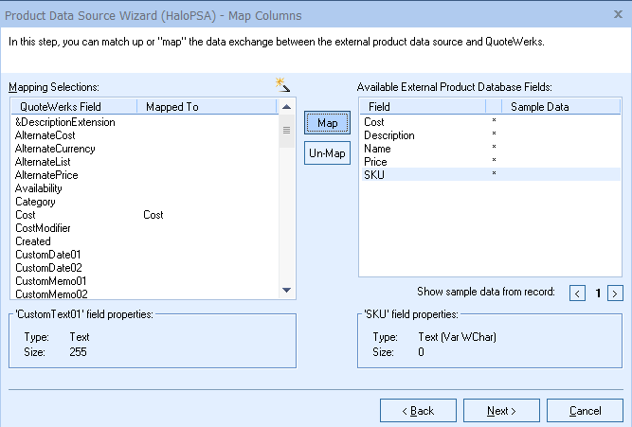
Task: Select the CustomDate01 field row
Action: (48, 255)
